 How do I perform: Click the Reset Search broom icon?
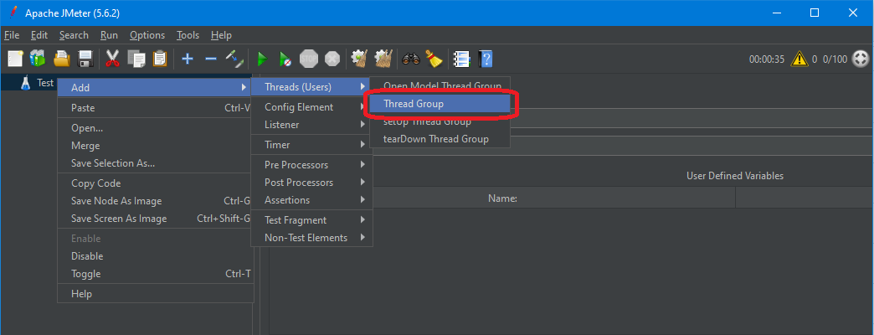[x=434, y=58]
